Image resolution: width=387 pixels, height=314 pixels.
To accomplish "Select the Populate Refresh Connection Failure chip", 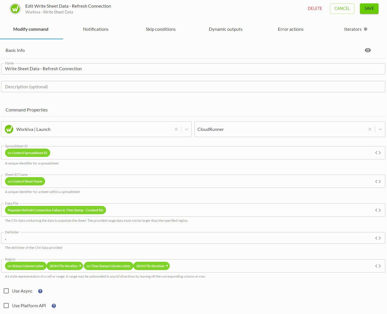I will [56, 210].
